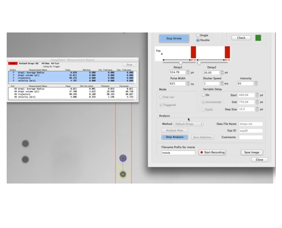Select the blue-circled droplet in image
The height and width of the screenshot is (228, 282).
coord(123,158)
